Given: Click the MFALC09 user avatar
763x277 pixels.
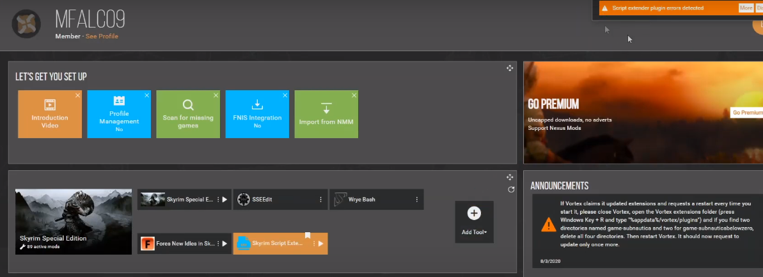Looking at the screenshot, I should tap(26, 24).
